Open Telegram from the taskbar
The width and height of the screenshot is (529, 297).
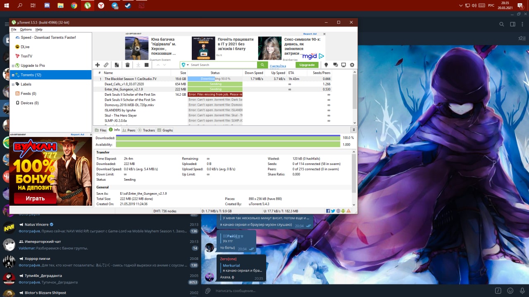(114, 6)
